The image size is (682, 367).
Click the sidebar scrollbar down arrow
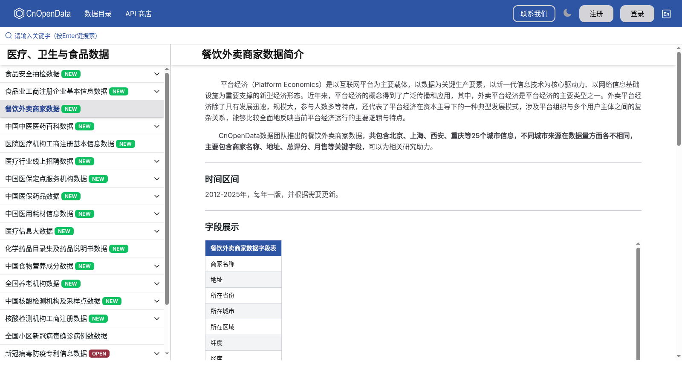(167, 353)
